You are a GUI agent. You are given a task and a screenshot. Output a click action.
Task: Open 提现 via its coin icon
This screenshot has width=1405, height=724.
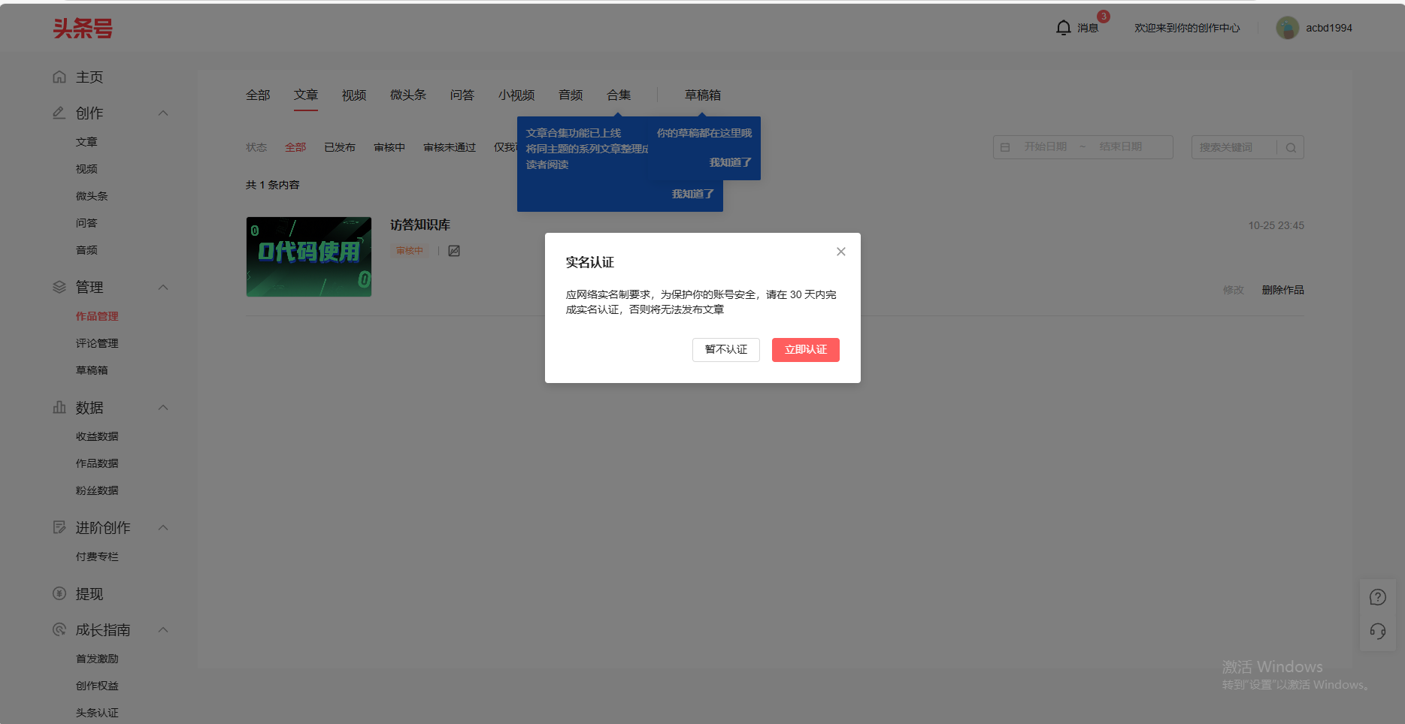59,593
